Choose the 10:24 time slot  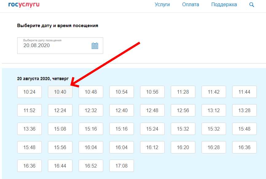pos(29,92)
